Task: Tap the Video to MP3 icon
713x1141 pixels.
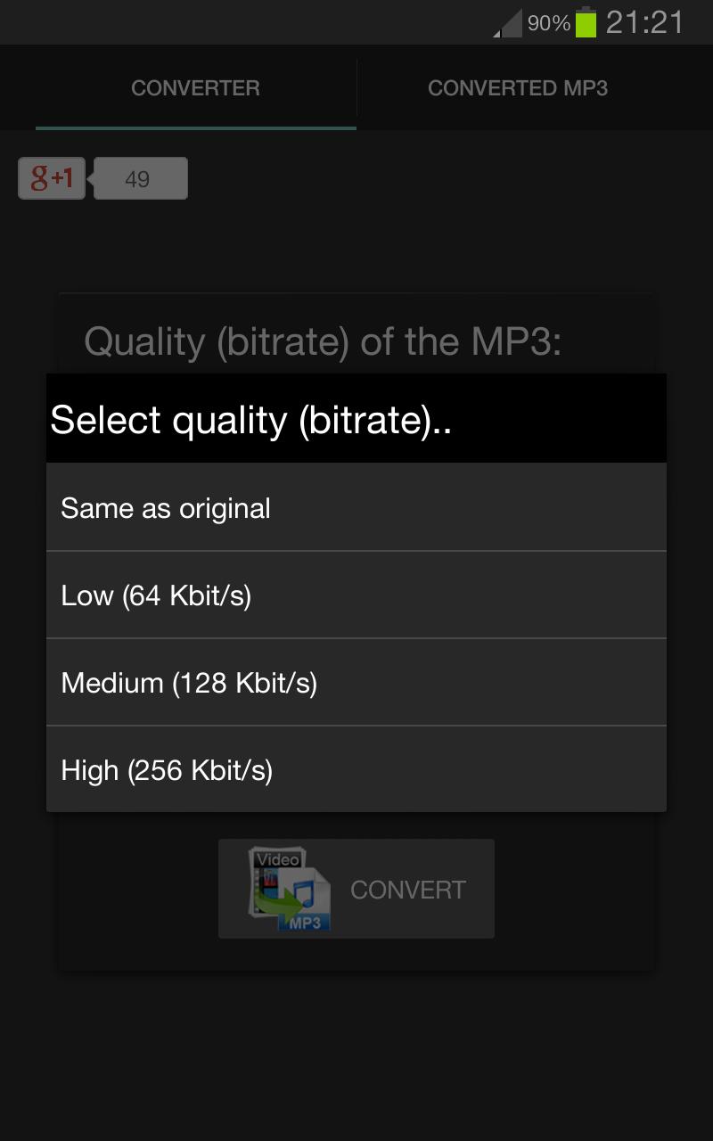Action: 290,889
